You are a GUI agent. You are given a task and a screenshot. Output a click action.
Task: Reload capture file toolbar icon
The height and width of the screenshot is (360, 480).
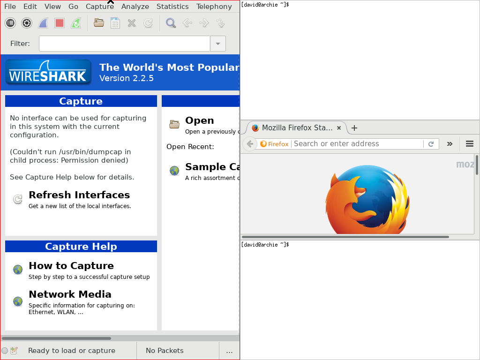point(148,23)
